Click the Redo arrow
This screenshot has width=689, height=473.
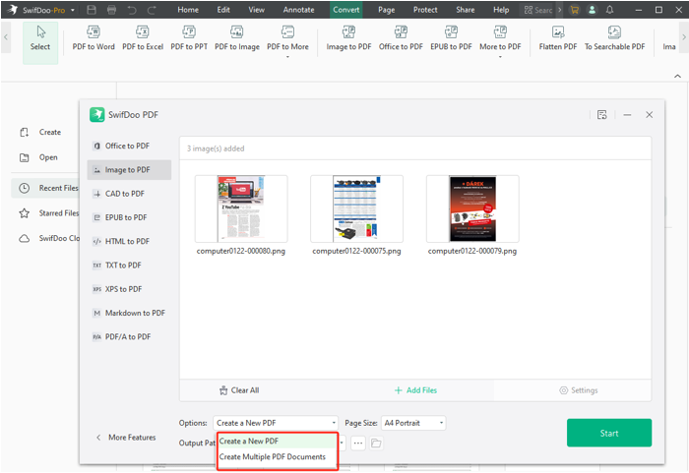(x=152, y=10)
